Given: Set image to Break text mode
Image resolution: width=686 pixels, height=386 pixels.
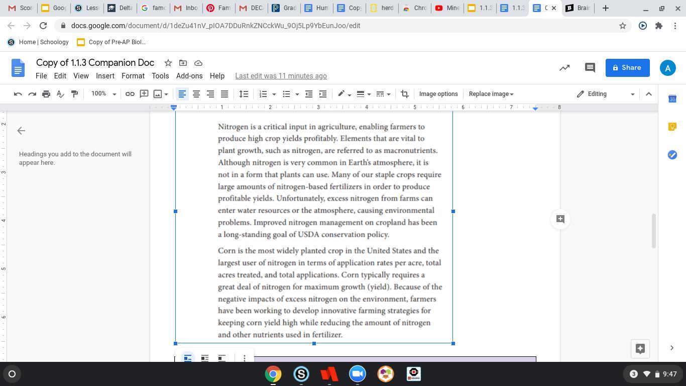Looking at the screenshot, I should (x=222, y=358).
